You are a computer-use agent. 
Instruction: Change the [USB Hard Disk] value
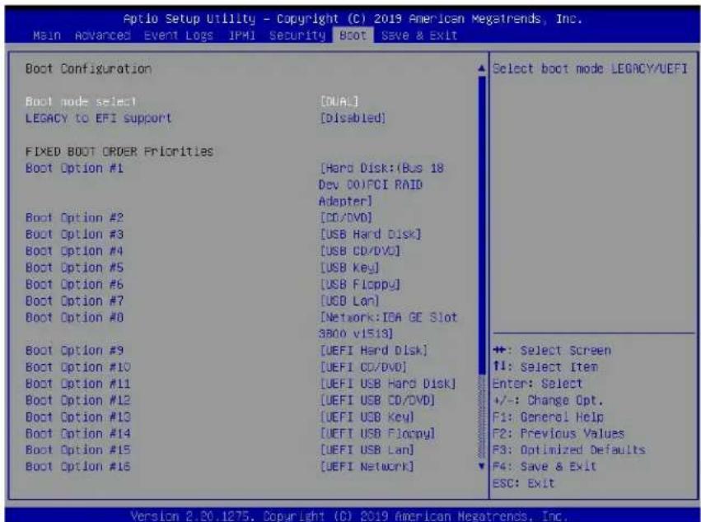[x=371, y=234]
